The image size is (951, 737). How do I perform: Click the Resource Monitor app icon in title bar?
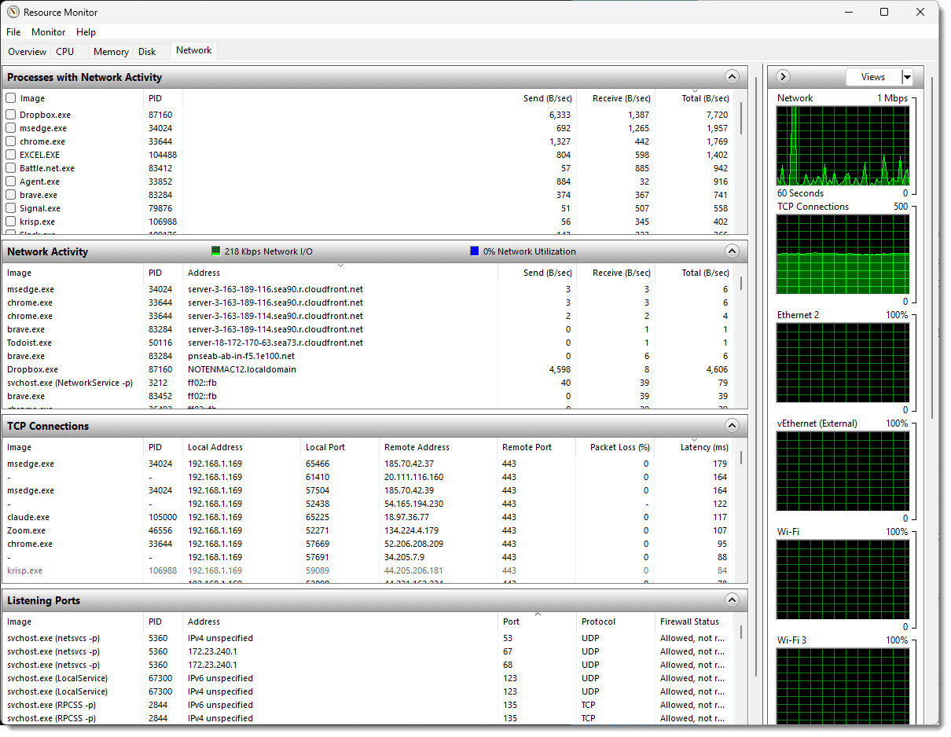coord(13,13)
